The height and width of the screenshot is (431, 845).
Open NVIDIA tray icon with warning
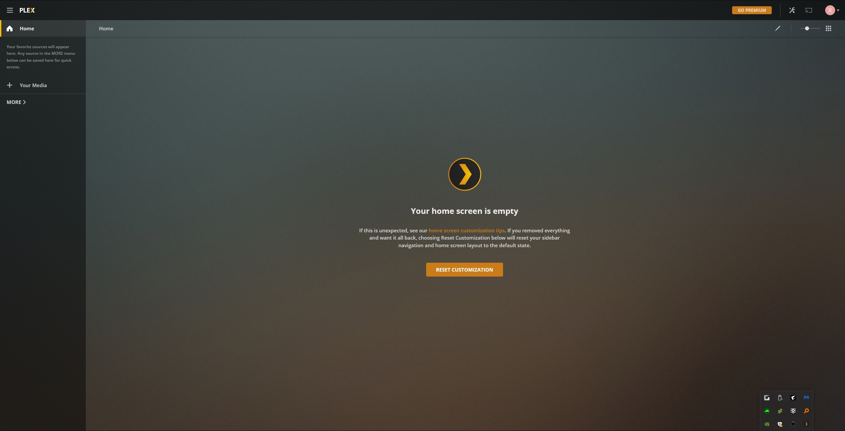(x=767, y=424)
